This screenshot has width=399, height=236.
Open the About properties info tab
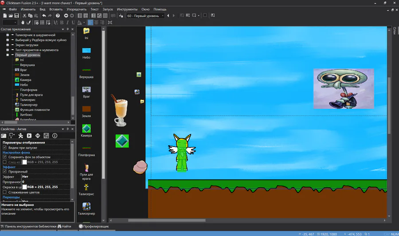tap(55, 135)
